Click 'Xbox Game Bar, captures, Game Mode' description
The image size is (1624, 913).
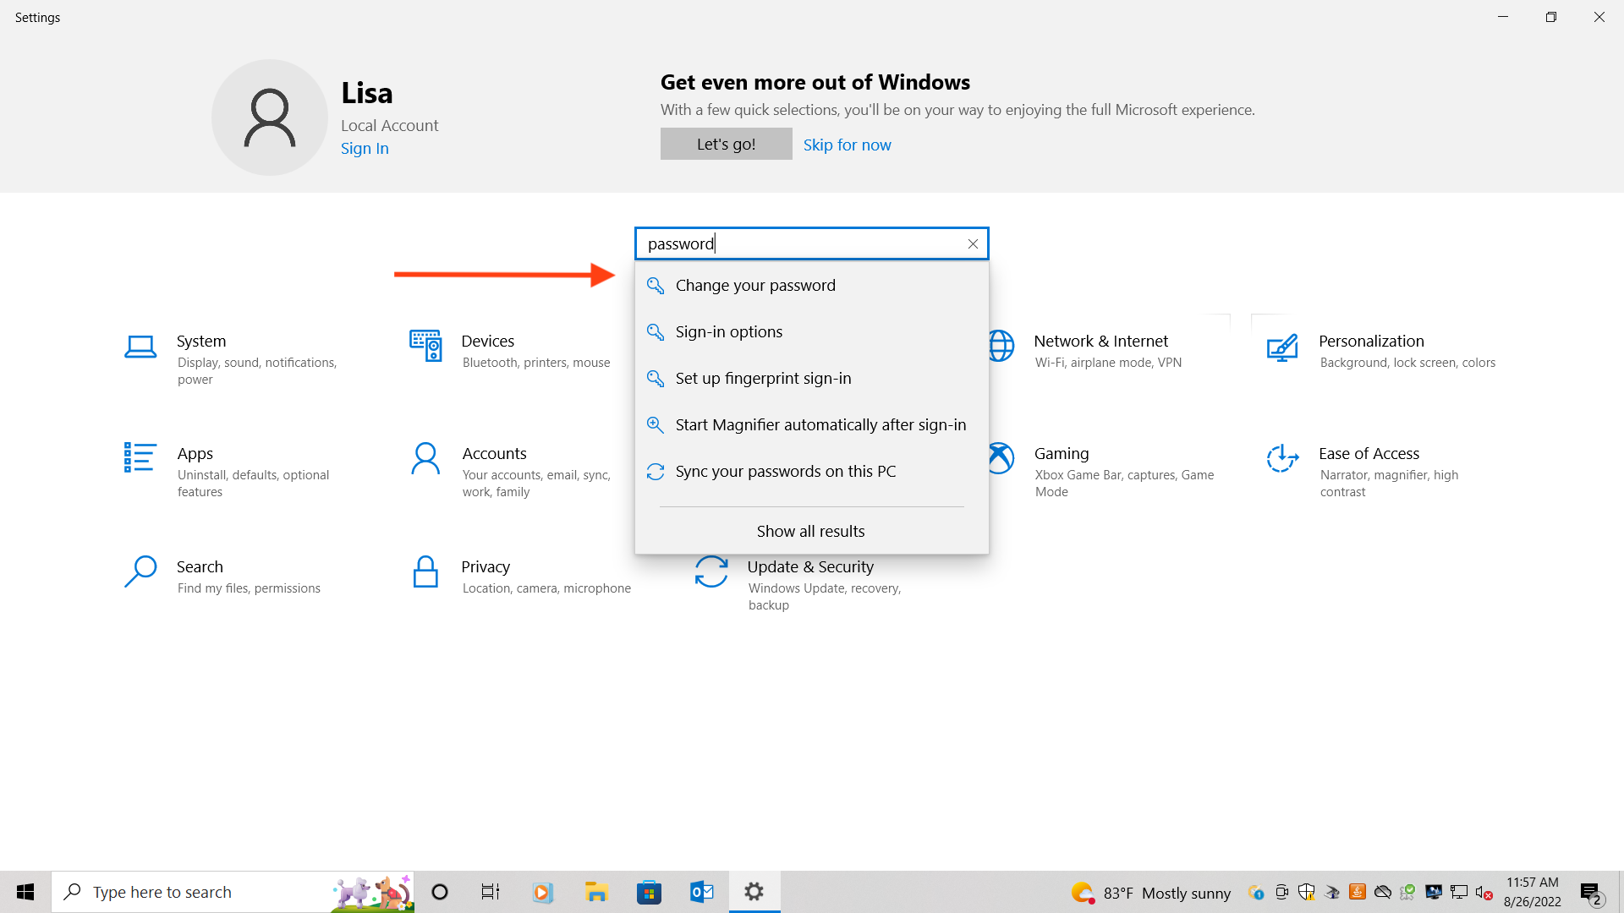pos(1124,483)
